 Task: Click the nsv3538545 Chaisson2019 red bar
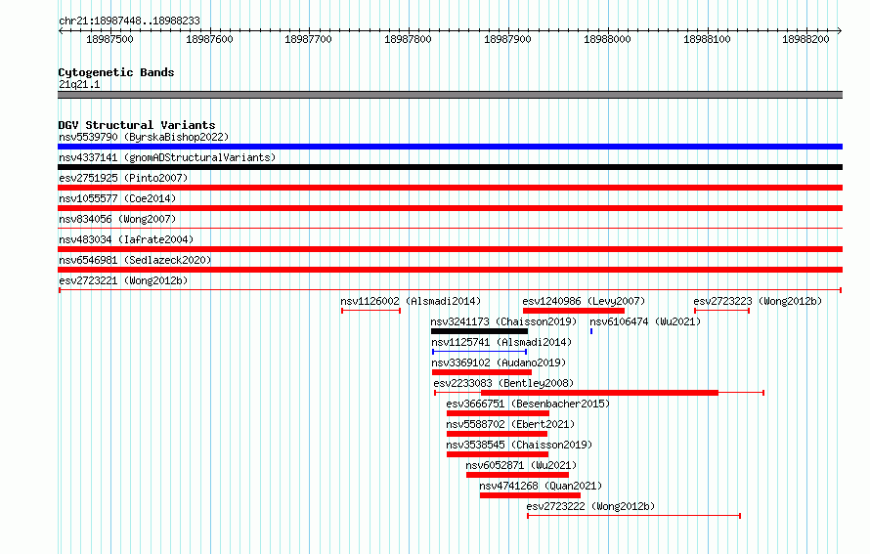click(498, 454)
